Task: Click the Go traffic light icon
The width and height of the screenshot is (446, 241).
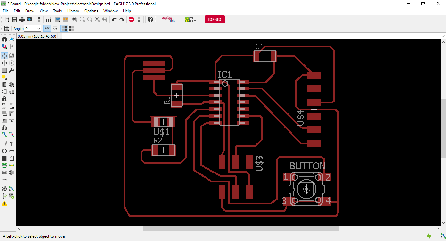Action: point(139,19)
